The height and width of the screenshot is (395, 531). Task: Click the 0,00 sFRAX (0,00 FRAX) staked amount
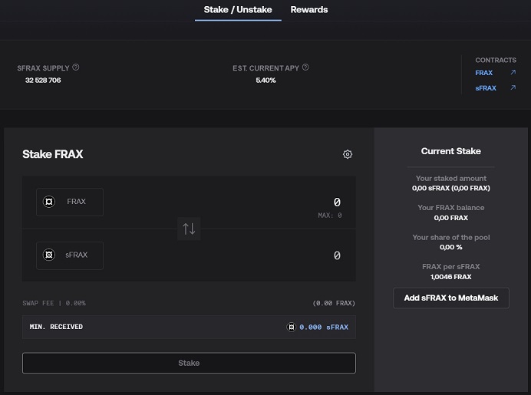(x=451, y=188)
